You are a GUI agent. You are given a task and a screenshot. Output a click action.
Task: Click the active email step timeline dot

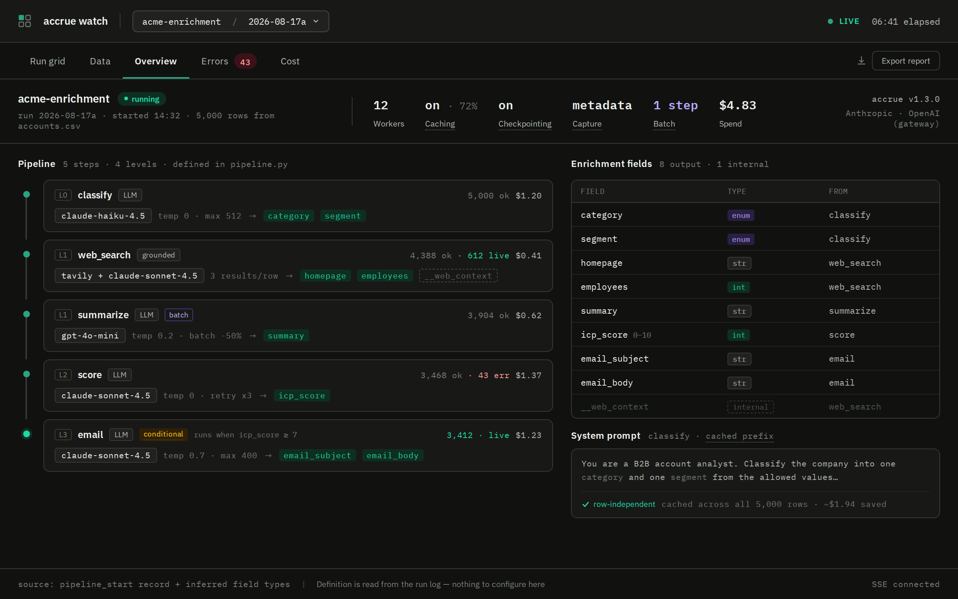[x=27, y=434]
